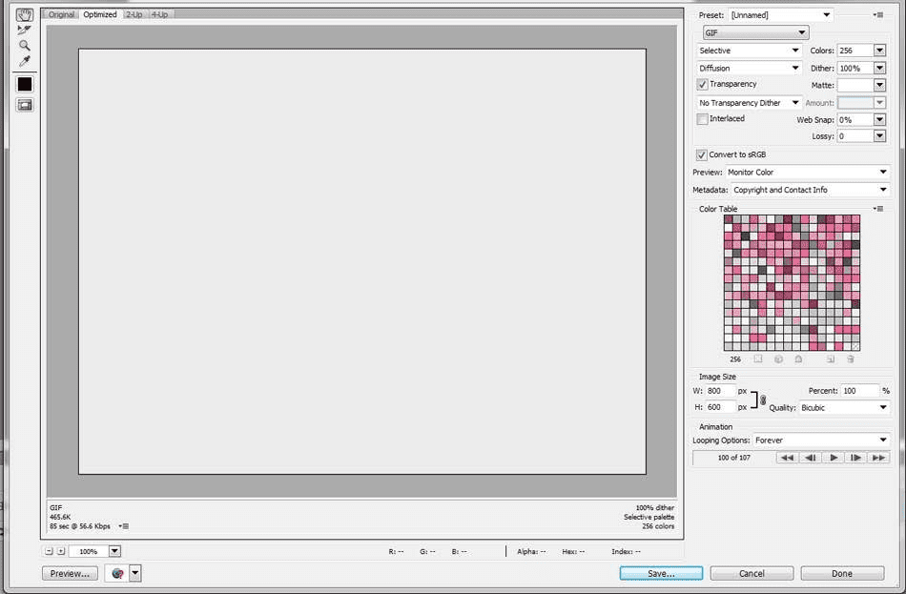906x594 pixels.
Task: Click the Cancel button
Action: point(752,573)
